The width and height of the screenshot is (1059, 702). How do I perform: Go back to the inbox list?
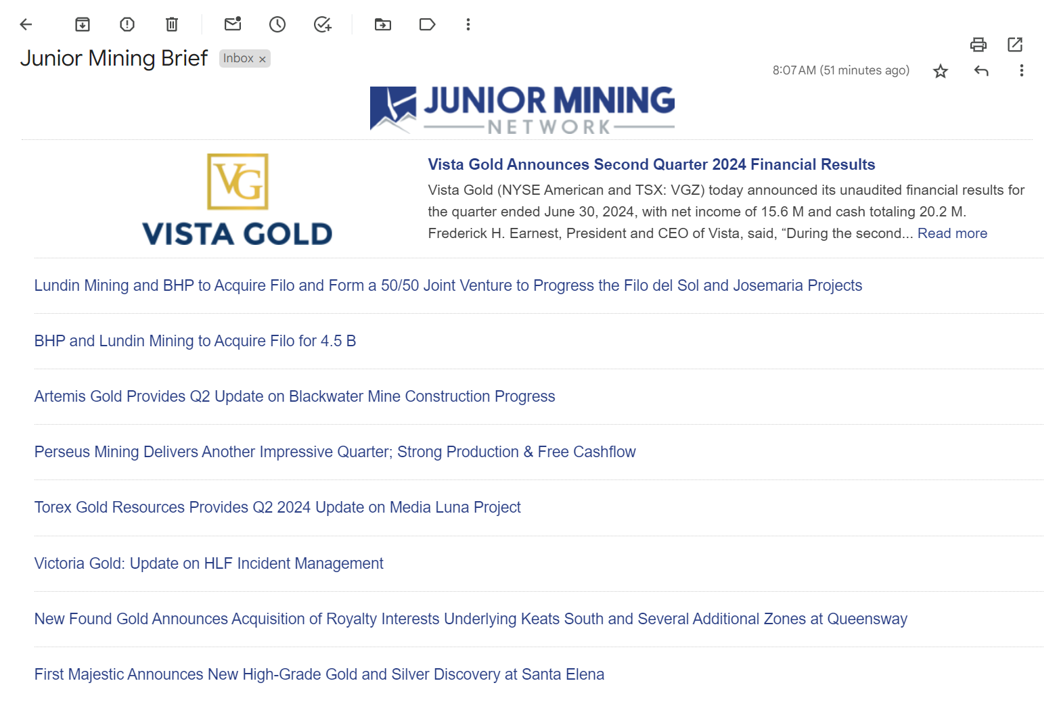[x=26, y=24]
